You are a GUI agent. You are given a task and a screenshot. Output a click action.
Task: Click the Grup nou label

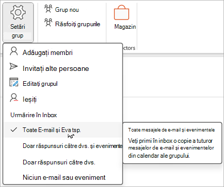coord(67,10)
